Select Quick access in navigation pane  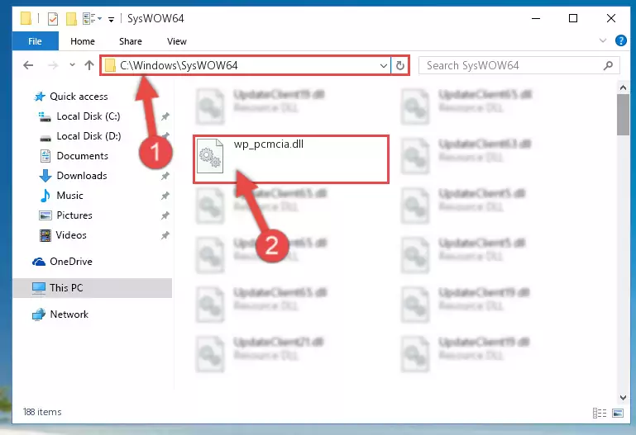click(79, 97)
